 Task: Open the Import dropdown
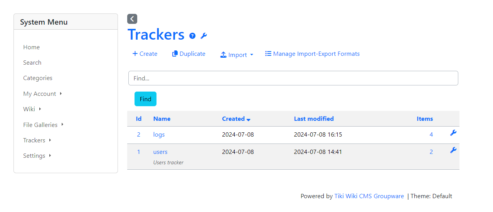(237, 55)
